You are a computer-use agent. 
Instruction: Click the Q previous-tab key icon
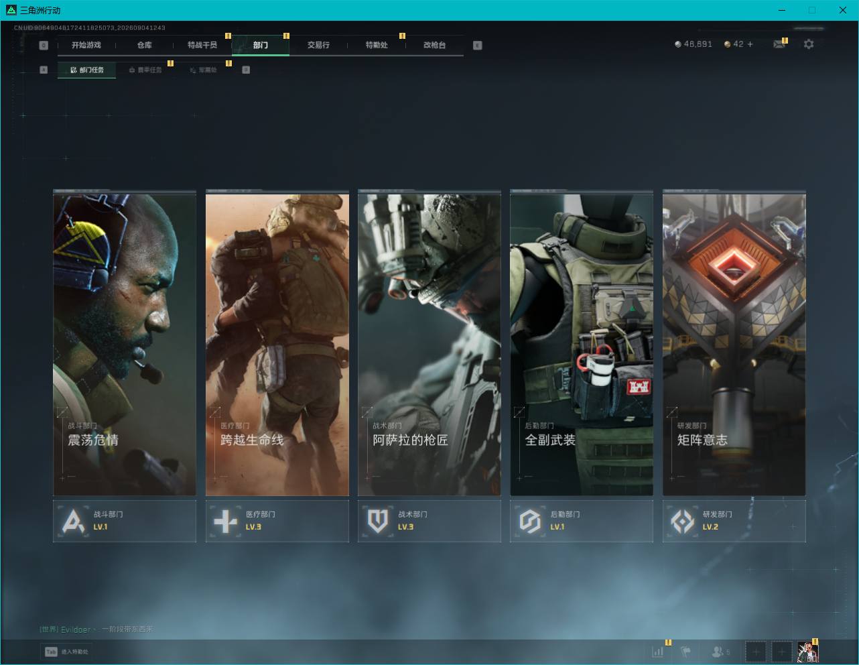(44, 45)
